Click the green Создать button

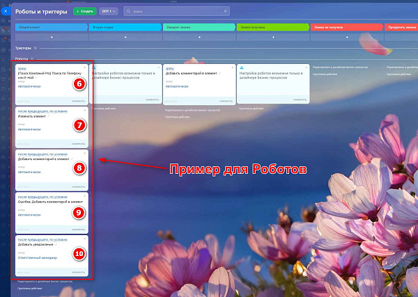[85, 11]
